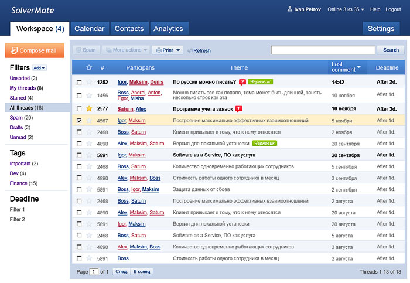Star thread 1252 from Igor, Maksim, Denis
Screen dimensions: 410x283
point(90,83)
